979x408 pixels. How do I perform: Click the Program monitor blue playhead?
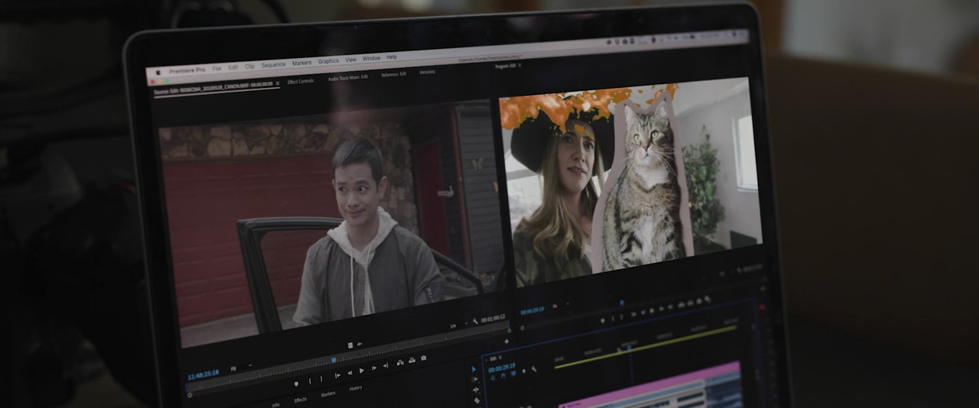coord(622,303)
